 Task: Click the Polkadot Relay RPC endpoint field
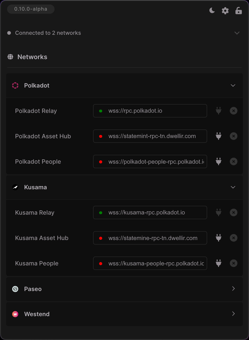coord(150,111)
